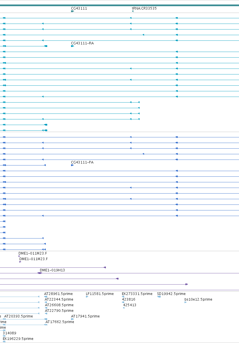239x343 pixels.
Task: Select the CG43111-RA transcript glyph
Action: [x=72, y=46]
